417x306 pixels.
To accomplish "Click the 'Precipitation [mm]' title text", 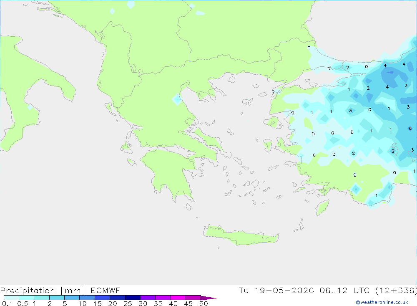I will click(x=43, y=291).
